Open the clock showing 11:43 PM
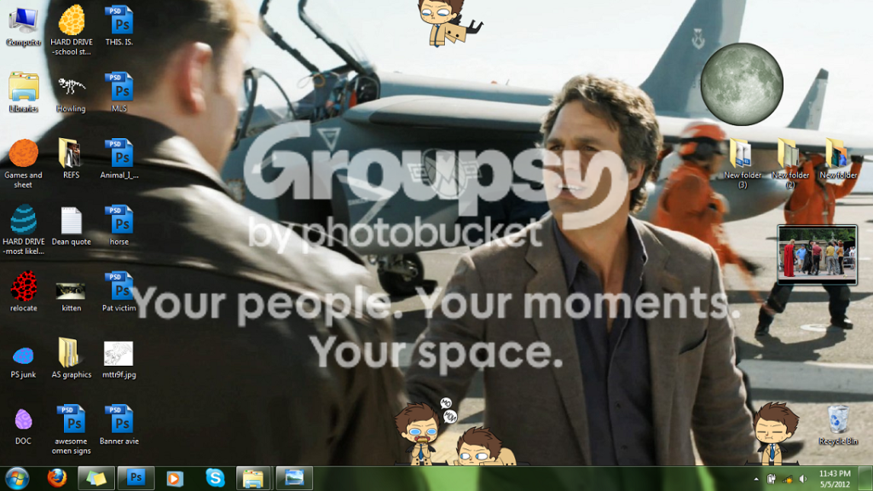873x491 pixels. pos(835,479)
